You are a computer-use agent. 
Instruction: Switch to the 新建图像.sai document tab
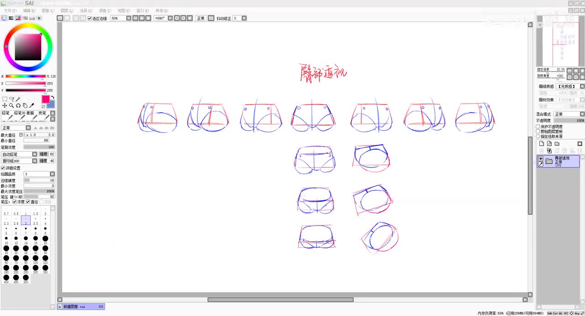coord(81,307)
